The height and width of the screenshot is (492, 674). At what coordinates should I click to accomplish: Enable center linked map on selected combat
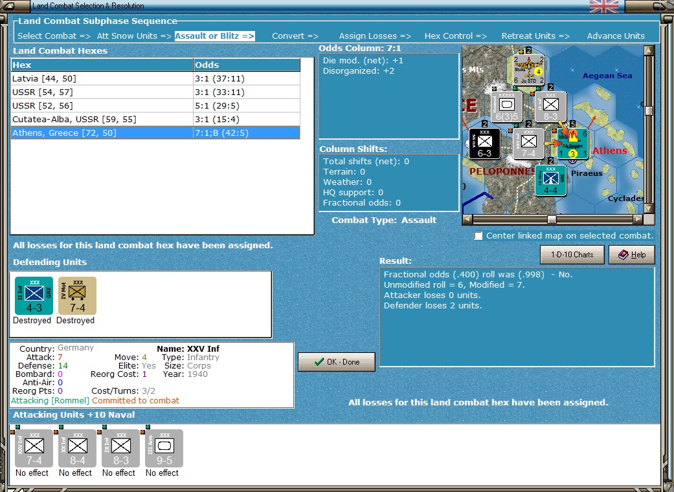[x=478, y=236]
